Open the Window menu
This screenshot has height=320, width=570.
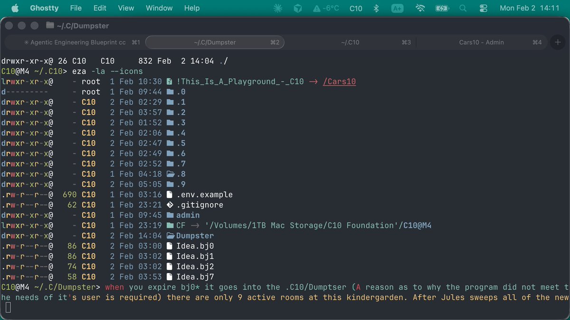(x=159, y=8)
